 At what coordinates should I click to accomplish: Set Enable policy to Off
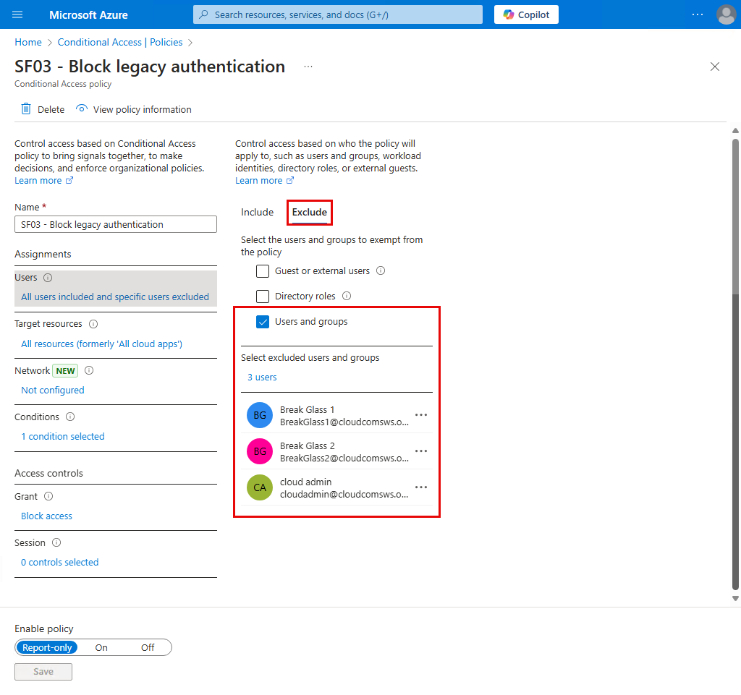[x=148, y=647]
